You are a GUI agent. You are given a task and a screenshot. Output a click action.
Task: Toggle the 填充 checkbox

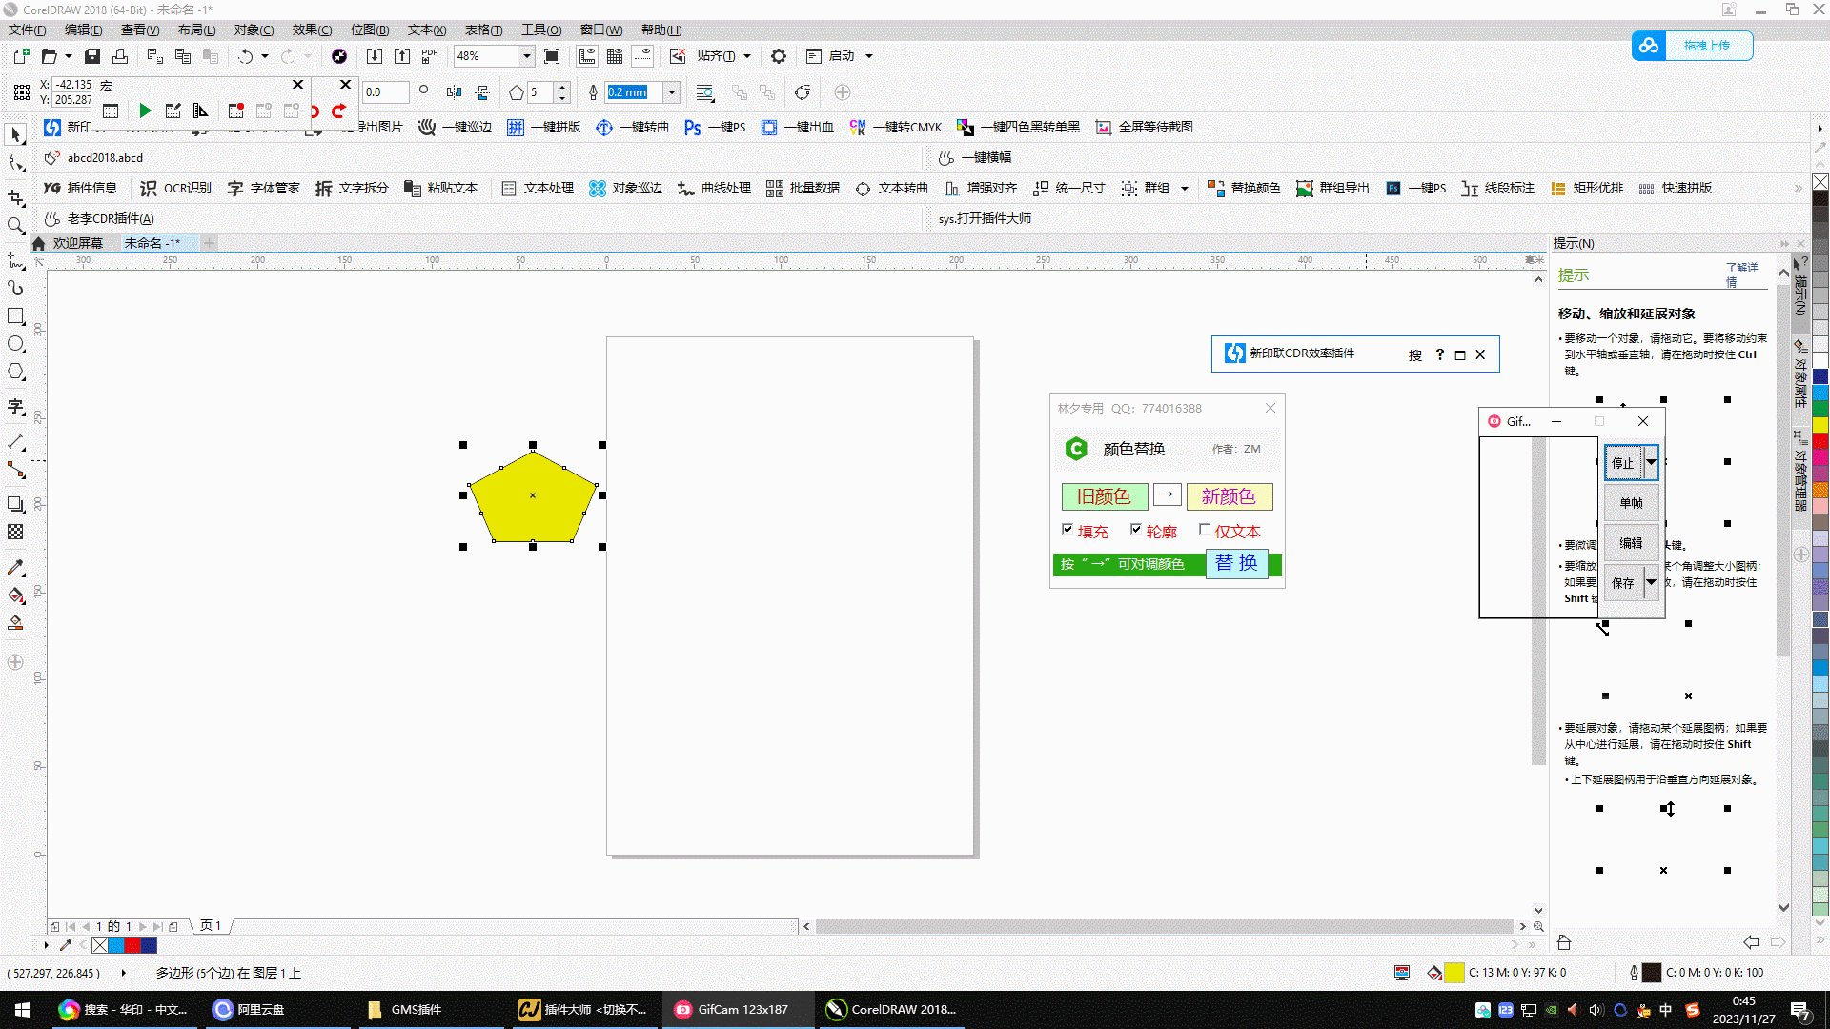[1067, 529]
